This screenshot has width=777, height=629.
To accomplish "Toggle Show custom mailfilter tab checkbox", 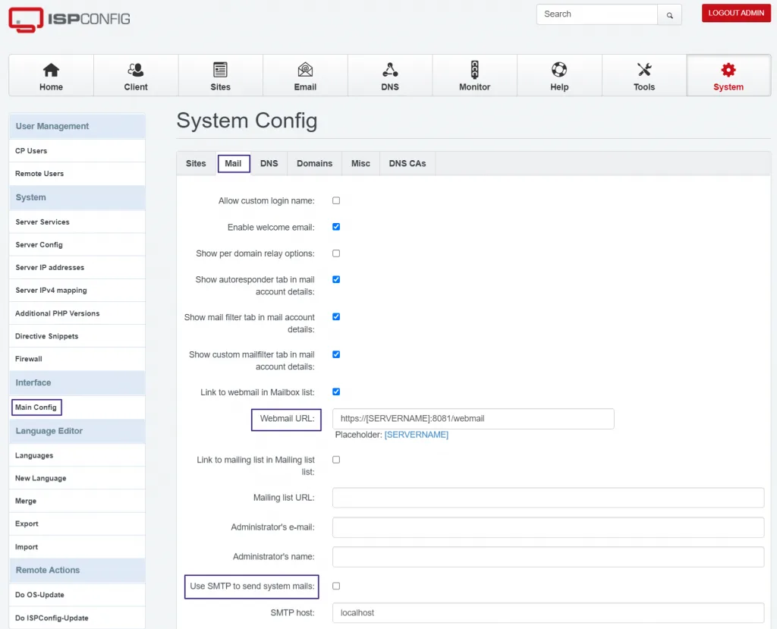I will pos(336,354).
